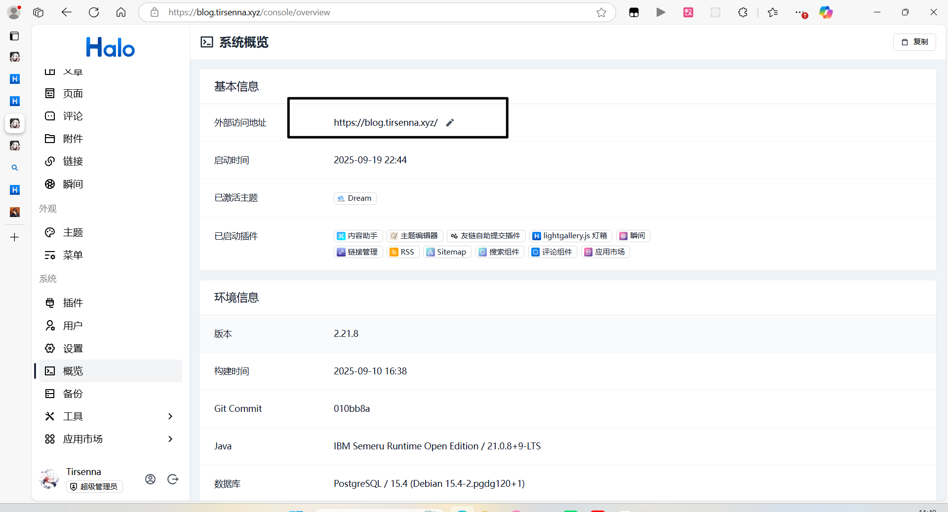Add a new vertical tab with plus icon
The height and width of the screenshot is (512, 948).
(15, 237)
